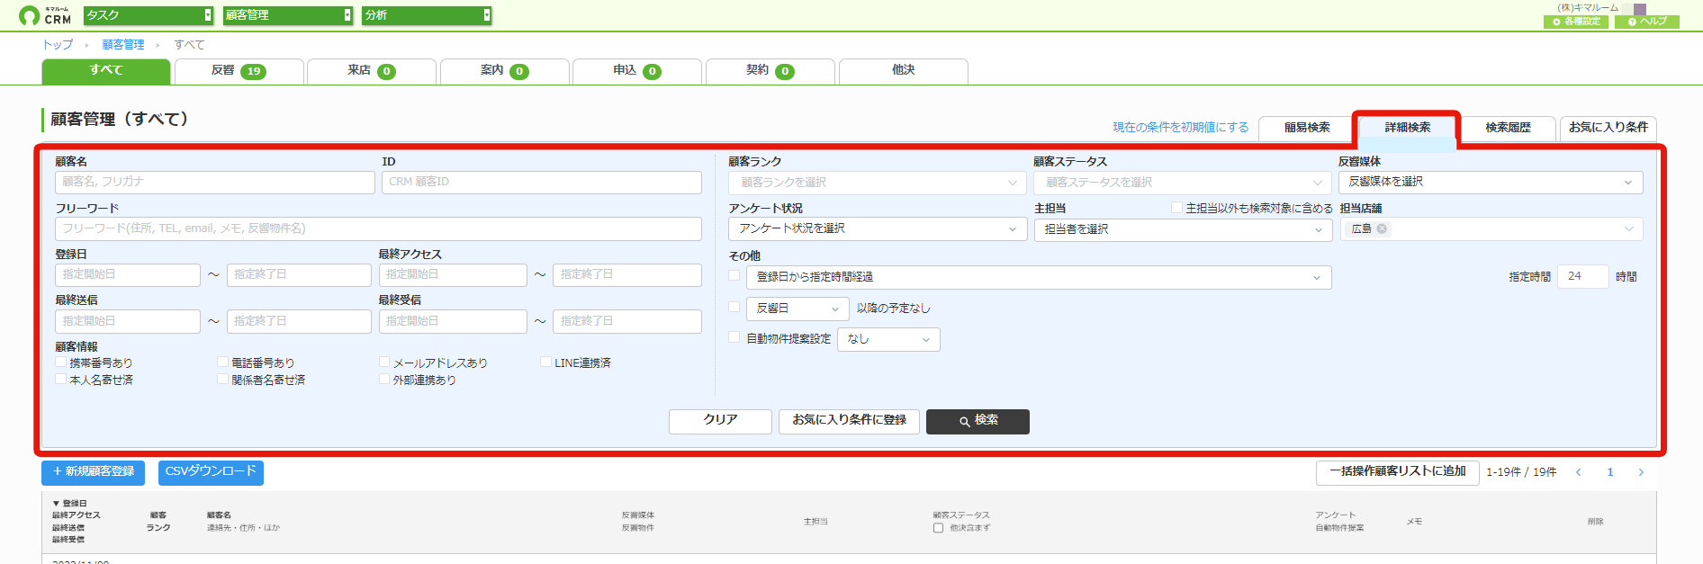The width and height of the screenshot is (1703, 564).
Task: Click 顧客管理 breadcrumb link
Action: [123, 45]
